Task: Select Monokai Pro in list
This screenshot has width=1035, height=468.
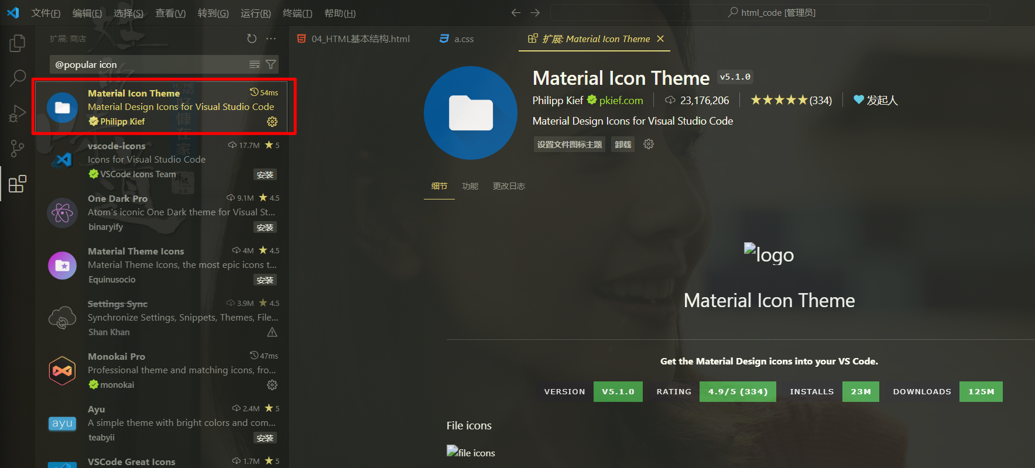Action: click(x=162, y=370)
